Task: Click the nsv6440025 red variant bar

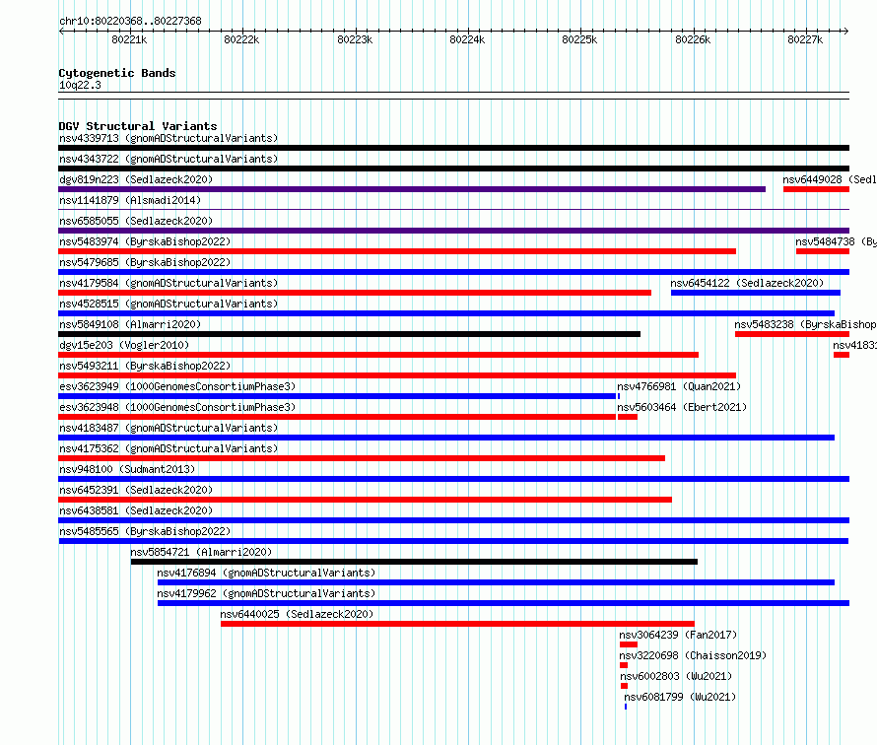Action: tap(457, 624)
